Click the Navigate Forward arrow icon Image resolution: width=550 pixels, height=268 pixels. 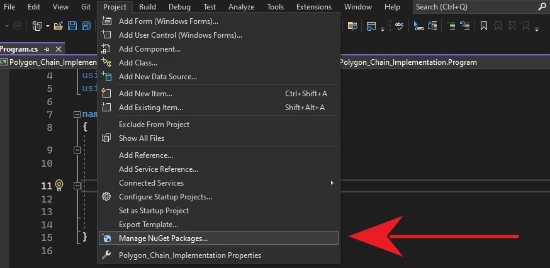(x=17, y=26)
